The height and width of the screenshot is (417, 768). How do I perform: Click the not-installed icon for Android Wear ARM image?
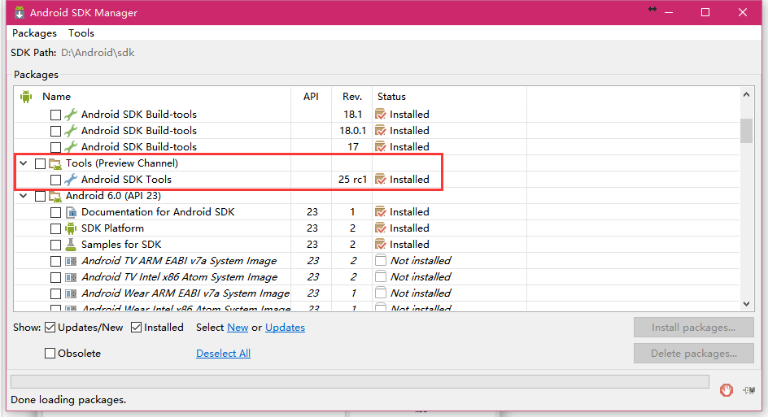tap(381, 293)
